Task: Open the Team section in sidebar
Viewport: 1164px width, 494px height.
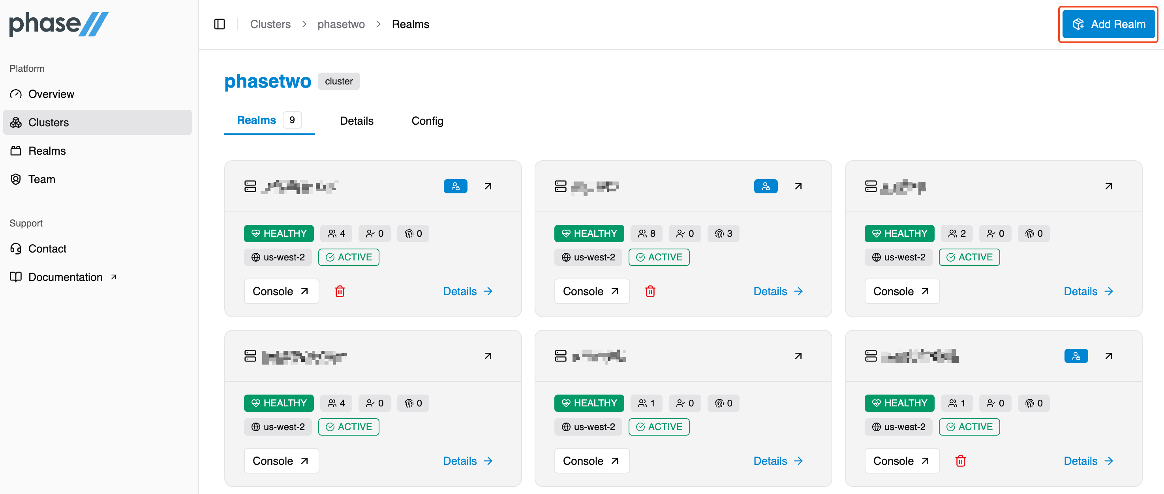Action: [41, 179]
